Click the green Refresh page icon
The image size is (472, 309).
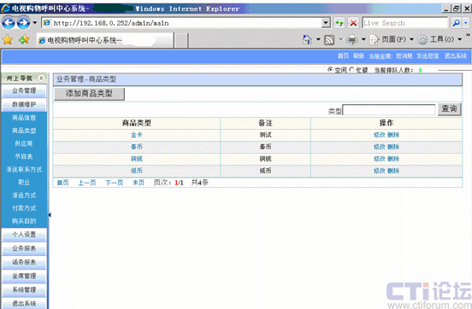339,23
